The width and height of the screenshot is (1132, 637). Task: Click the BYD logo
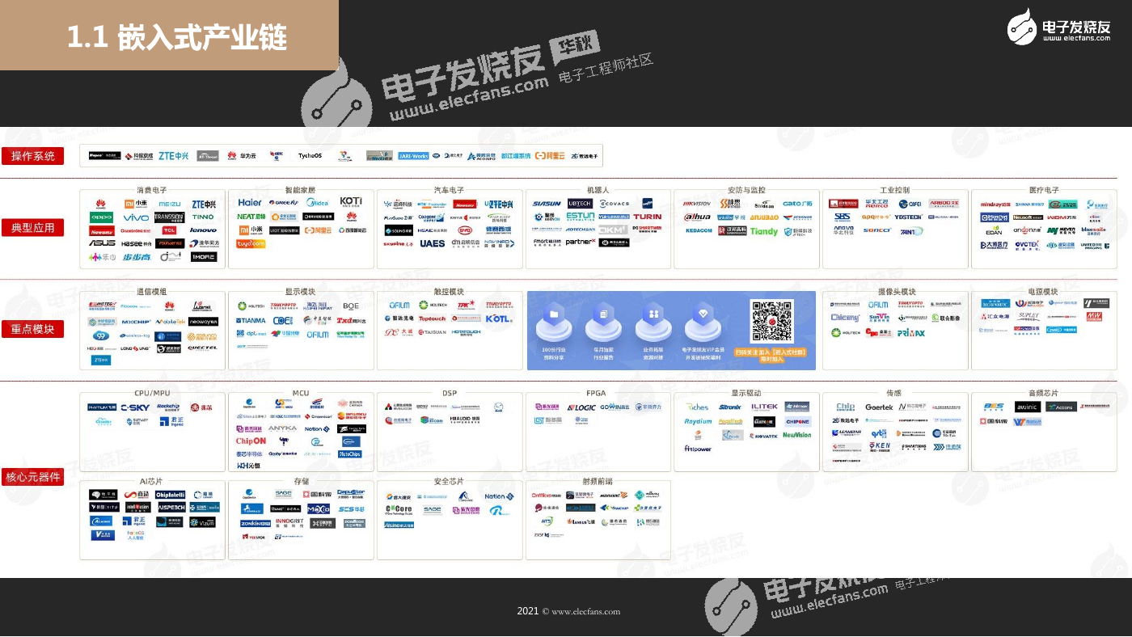click(465, 230)
